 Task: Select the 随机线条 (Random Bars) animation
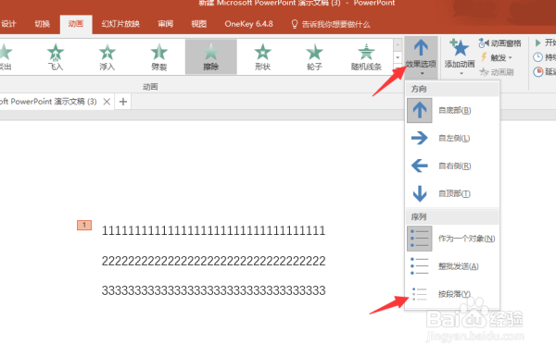(366, 56)
